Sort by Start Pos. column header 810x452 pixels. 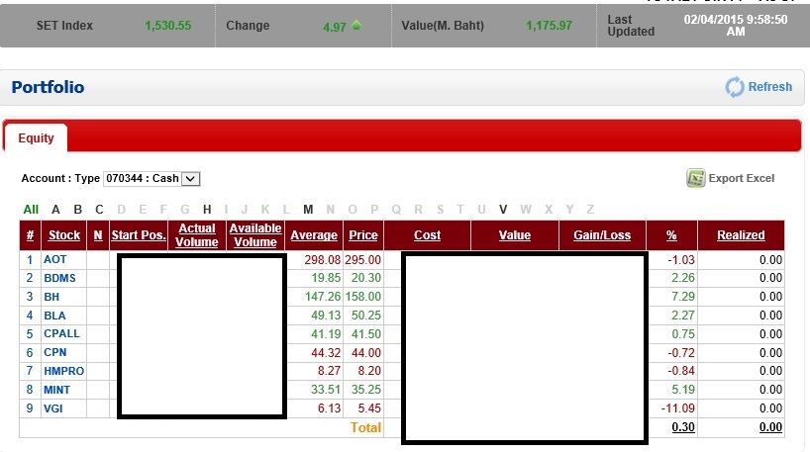139,235
